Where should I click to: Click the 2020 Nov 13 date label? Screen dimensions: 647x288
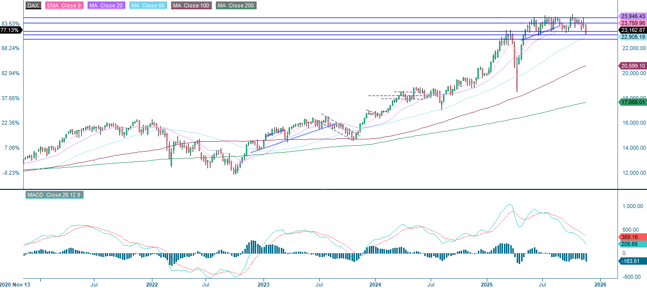click(15, 284)
